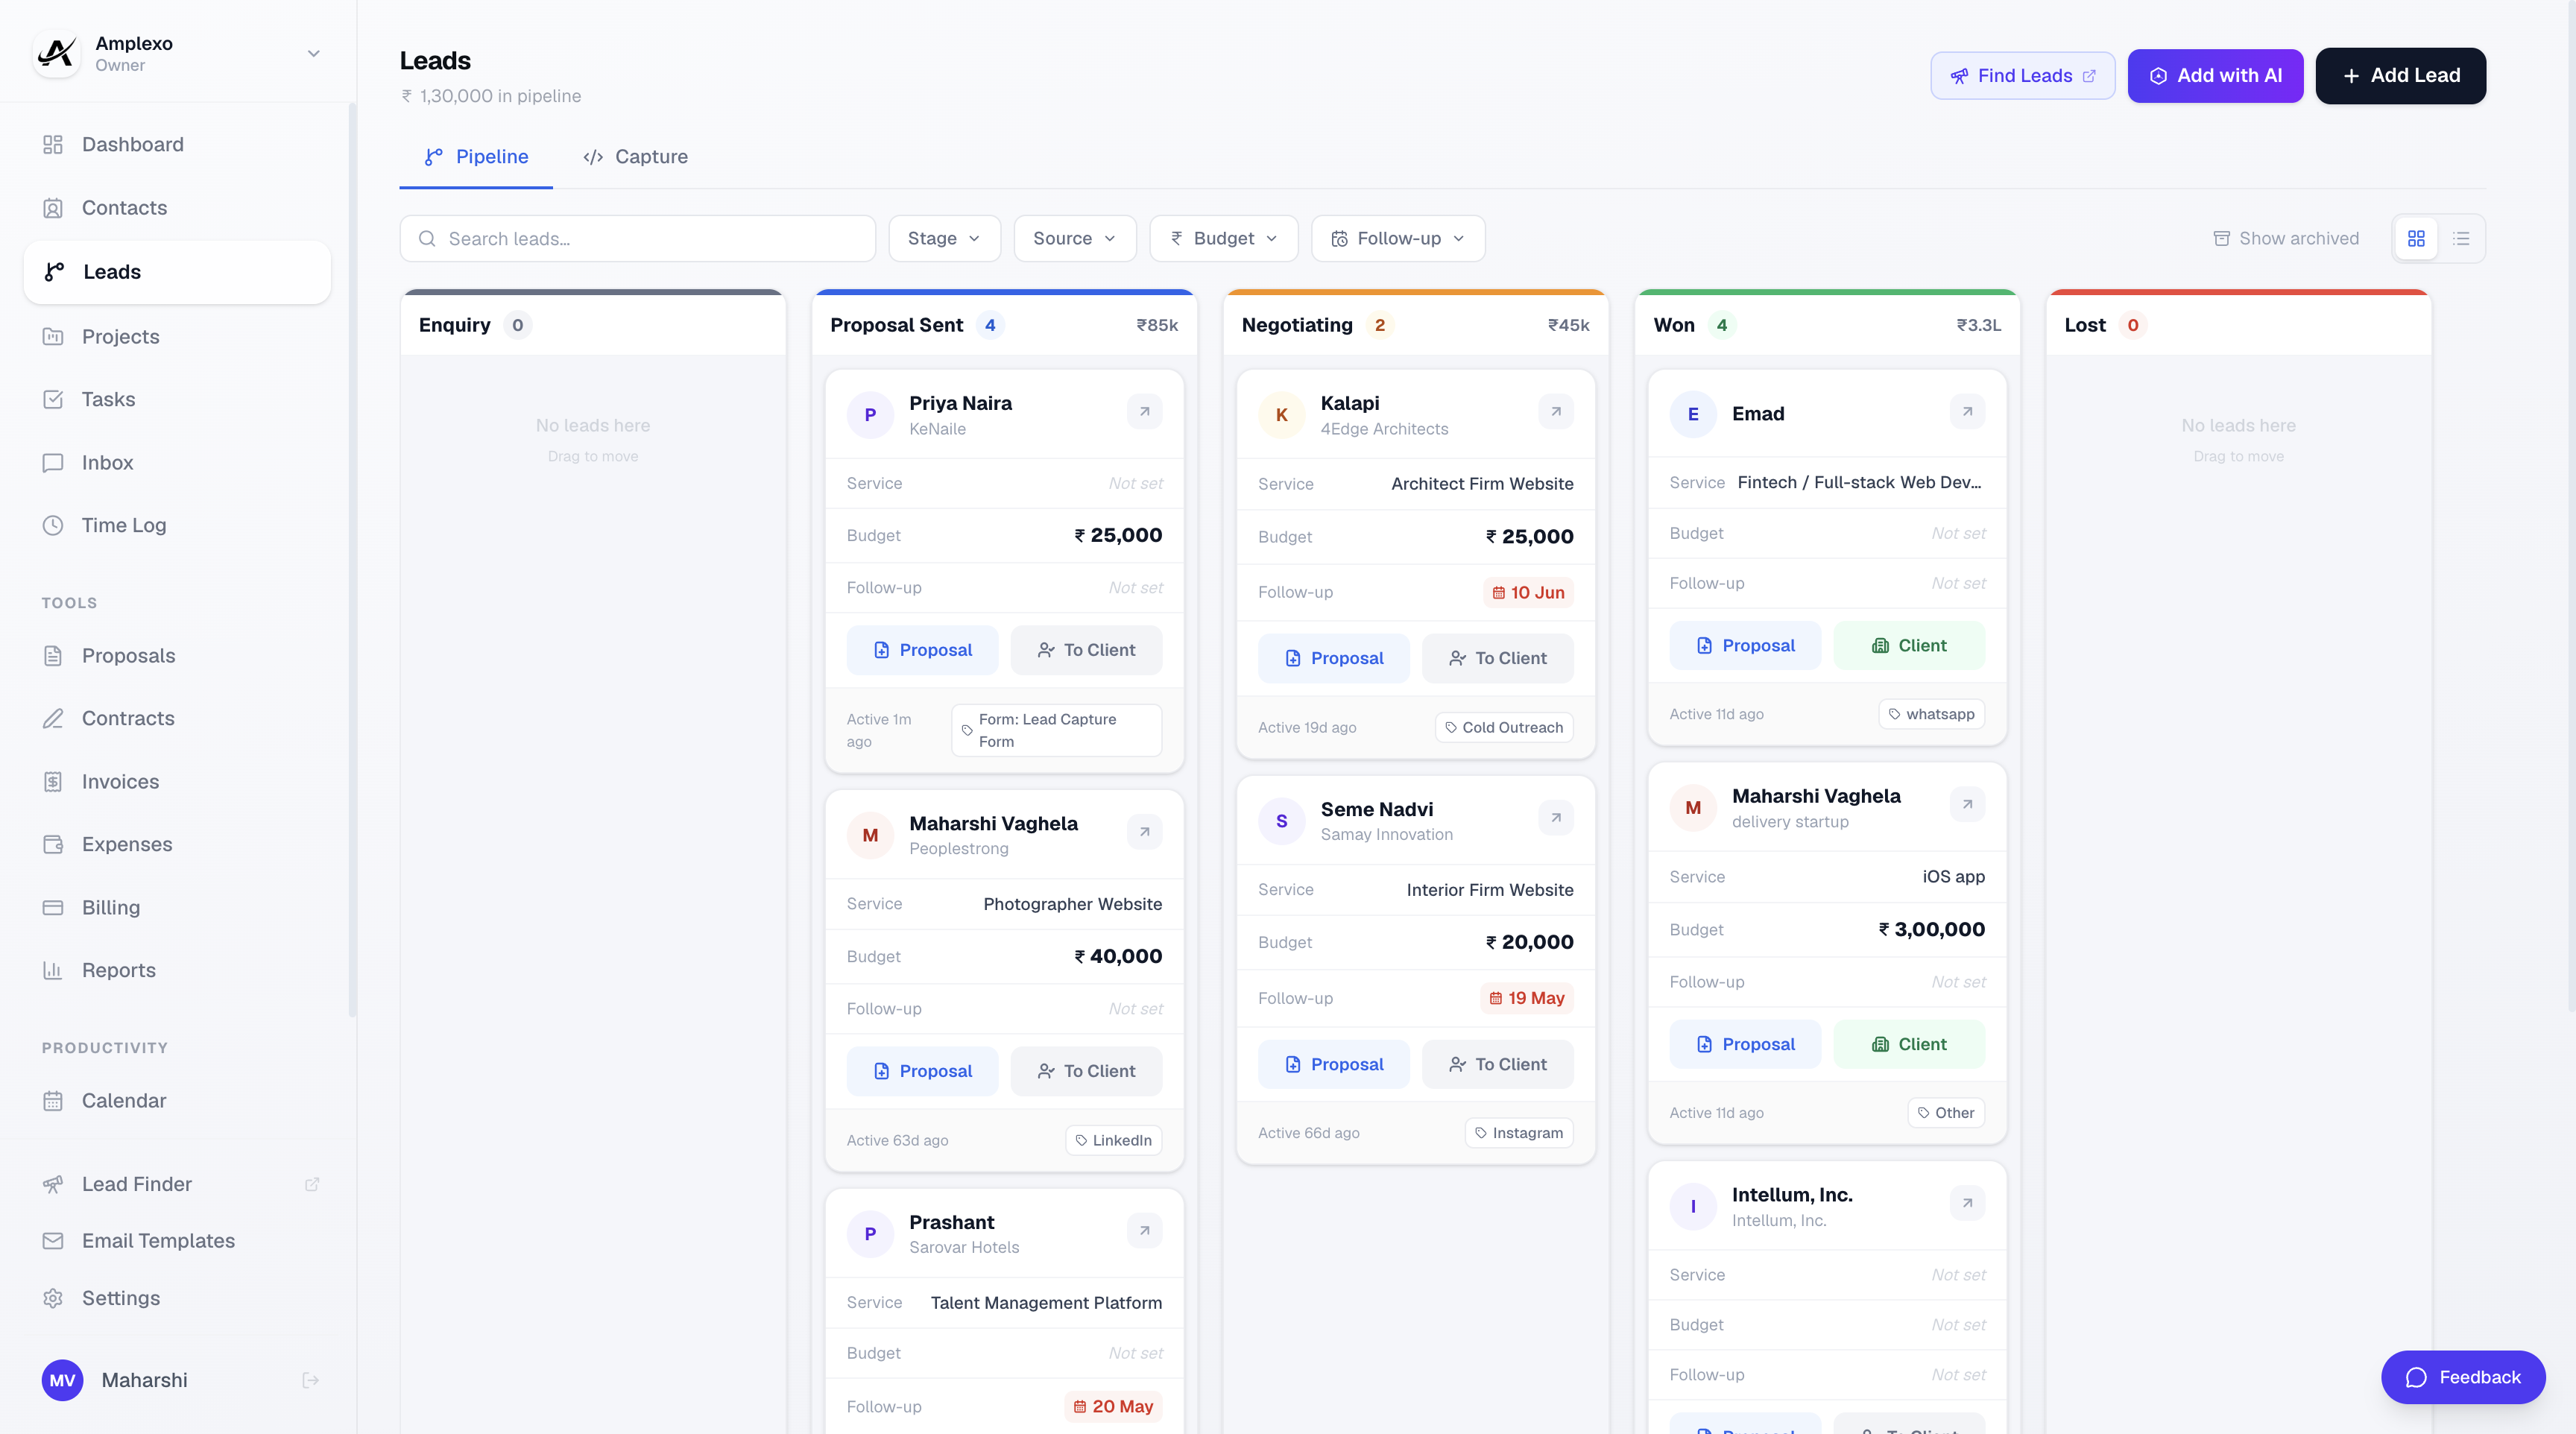The height and width of the screenshot is (1434, 2576).
Task: Open Emad lead details arrow icon
Action: click(1967, 412)
